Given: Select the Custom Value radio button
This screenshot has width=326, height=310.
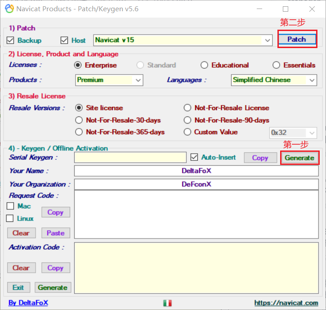Looking at the screenshot, I should tap(188, 132).
